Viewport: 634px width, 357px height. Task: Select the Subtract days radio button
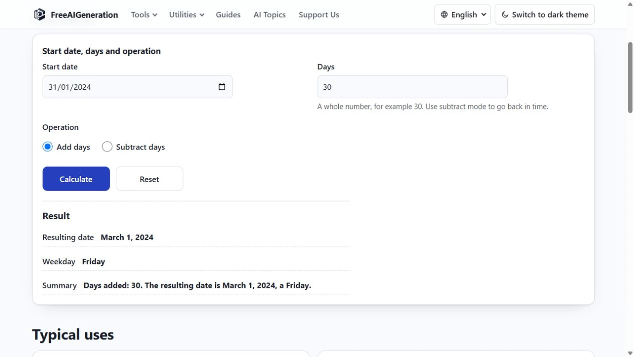click(107, 147)
